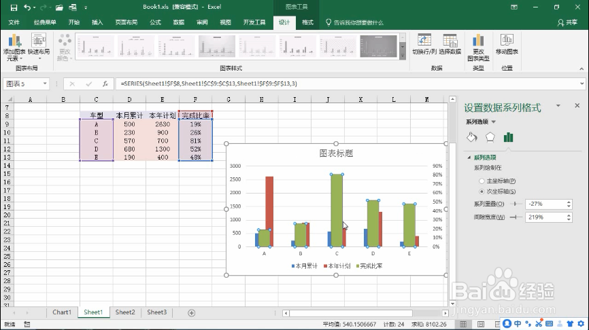Expand the formula bar

tap(582, 84)
